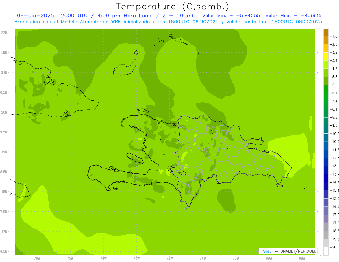Click the '74W' longitude axis label
The width and height of the screenshot is (339, 262).
(x=103, y=258)
